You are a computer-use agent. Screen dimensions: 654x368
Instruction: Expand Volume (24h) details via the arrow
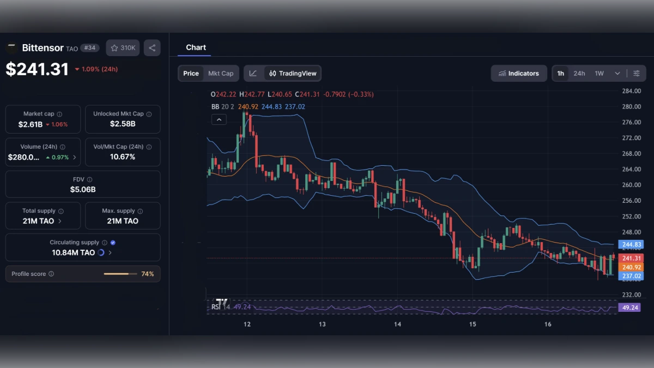pos(74,157)
